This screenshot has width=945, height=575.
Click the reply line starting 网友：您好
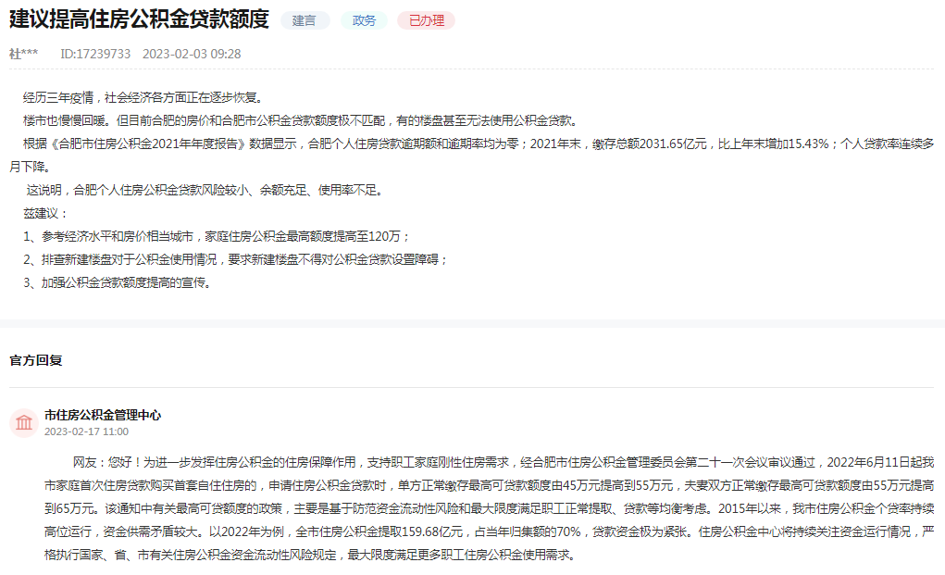tap(504, 462)
